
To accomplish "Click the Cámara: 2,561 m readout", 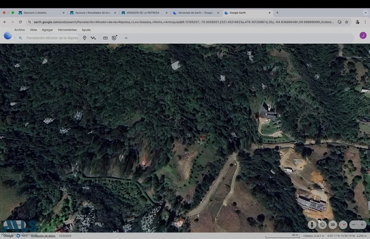I will coord(314,236).
